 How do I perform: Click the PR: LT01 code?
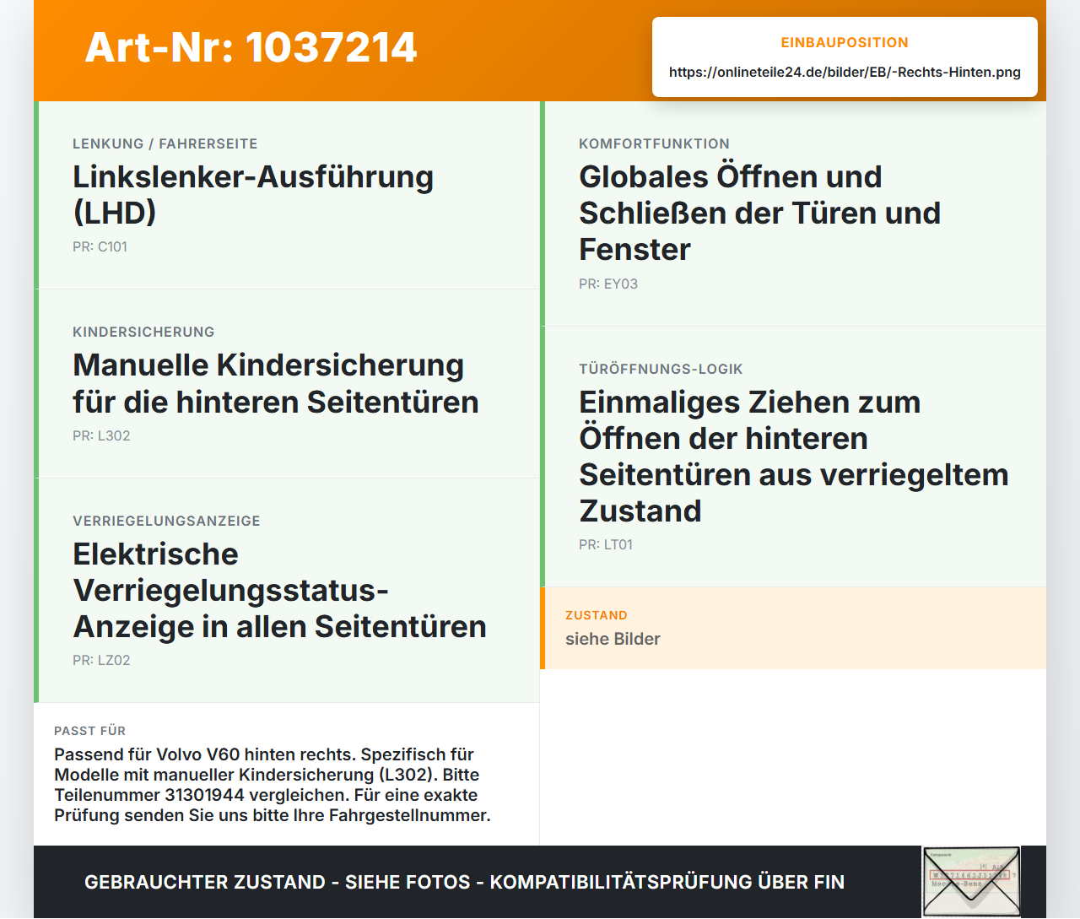pyautogui.click(x=606, y=544)
